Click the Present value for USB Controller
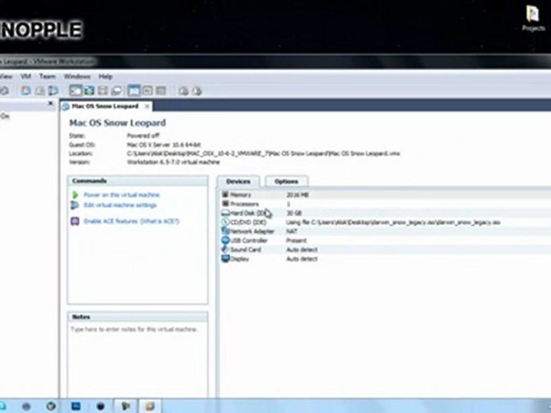 297,240
